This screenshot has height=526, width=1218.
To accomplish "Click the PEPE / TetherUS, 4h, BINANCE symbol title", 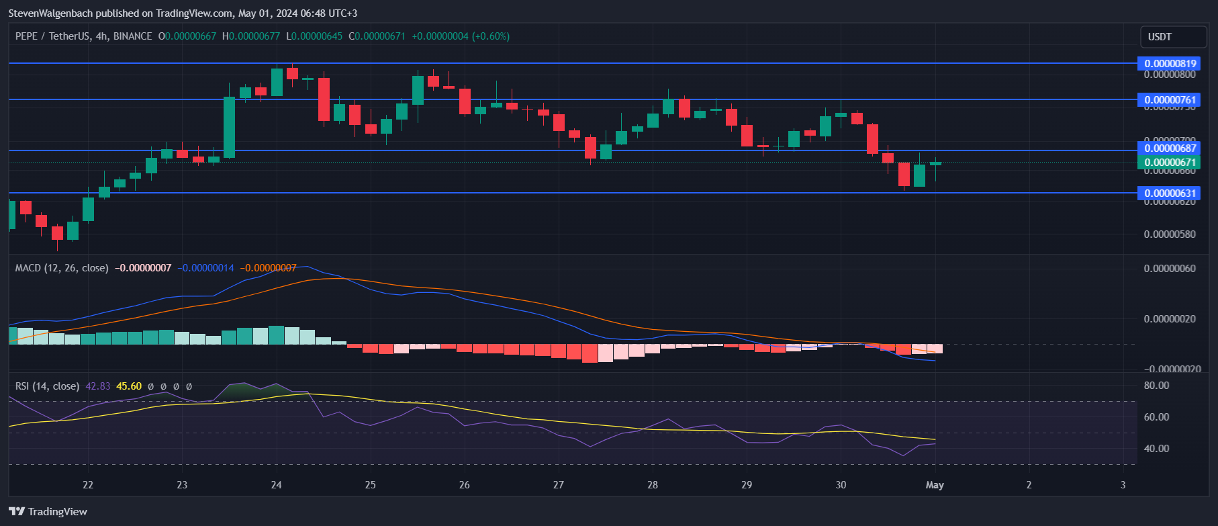I will point(84,36).
